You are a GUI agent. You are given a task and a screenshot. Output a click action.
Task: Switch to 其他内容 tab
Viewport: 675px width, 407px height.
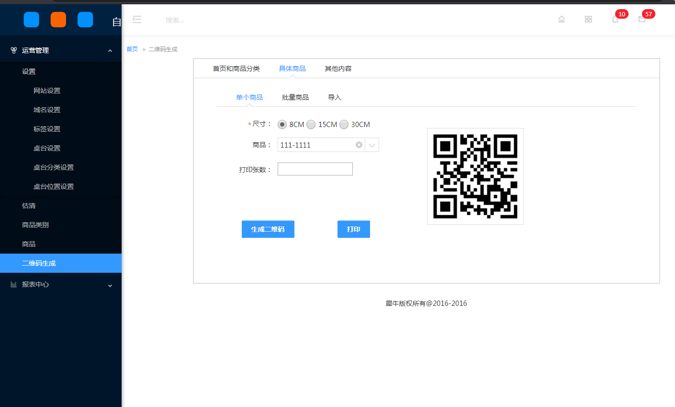[338, 69]
